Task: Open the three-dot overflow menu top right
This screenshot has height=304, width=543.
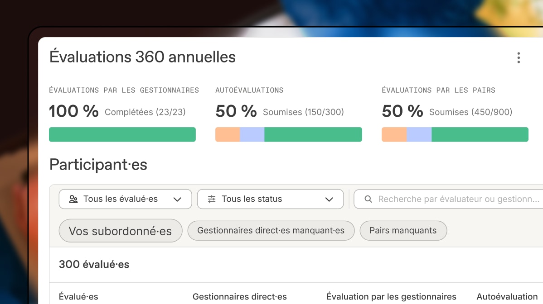Action: [519, 57]
